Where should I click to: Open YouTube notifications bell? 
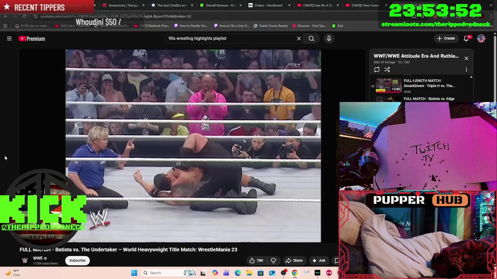tap(467, 38)
